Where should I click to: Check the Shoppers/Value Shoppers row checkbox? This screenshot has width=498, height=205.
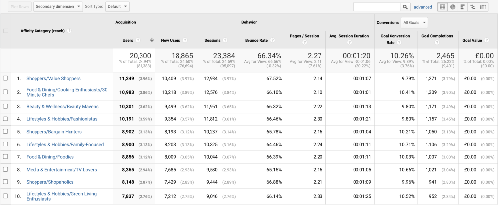pos(5,78)
